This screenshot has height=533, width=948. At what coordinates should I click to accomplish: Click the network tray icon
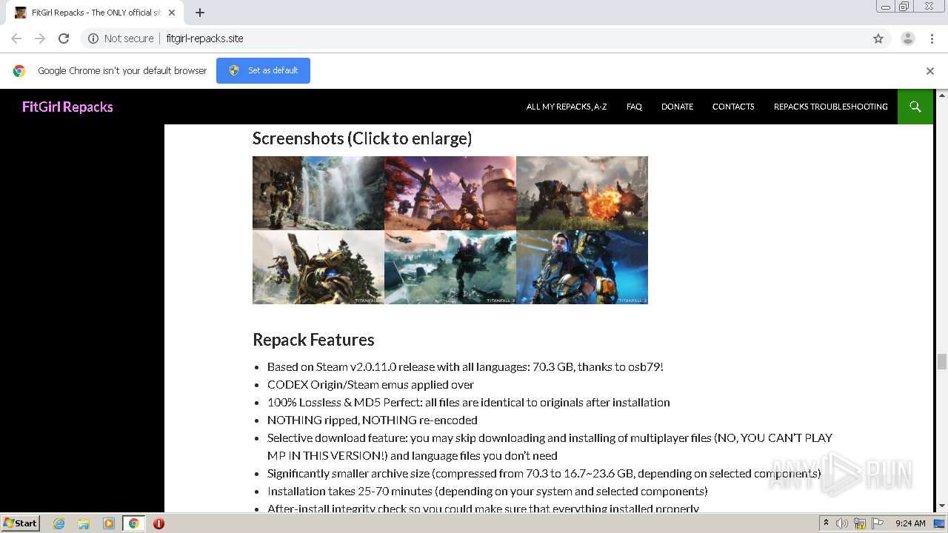coord(860,523)
